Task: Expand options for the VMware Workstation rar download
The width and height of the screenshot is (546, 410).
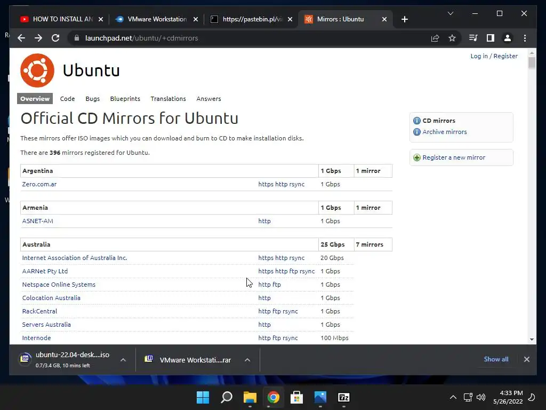Action: [x=247, y=360]
